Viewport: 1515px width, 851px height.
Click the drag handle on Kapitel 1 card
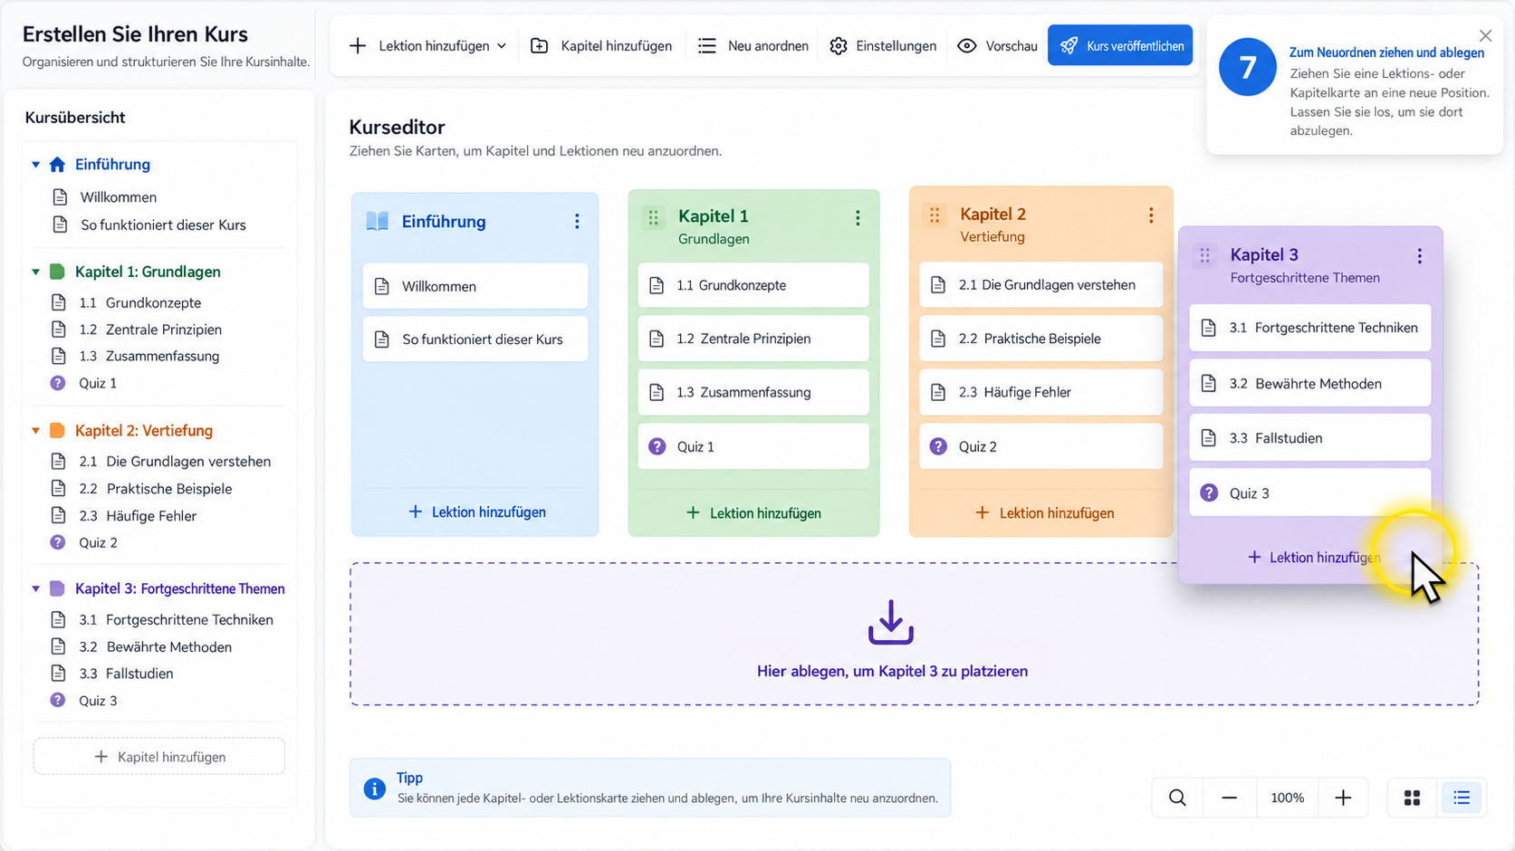[x=653, y=217]
